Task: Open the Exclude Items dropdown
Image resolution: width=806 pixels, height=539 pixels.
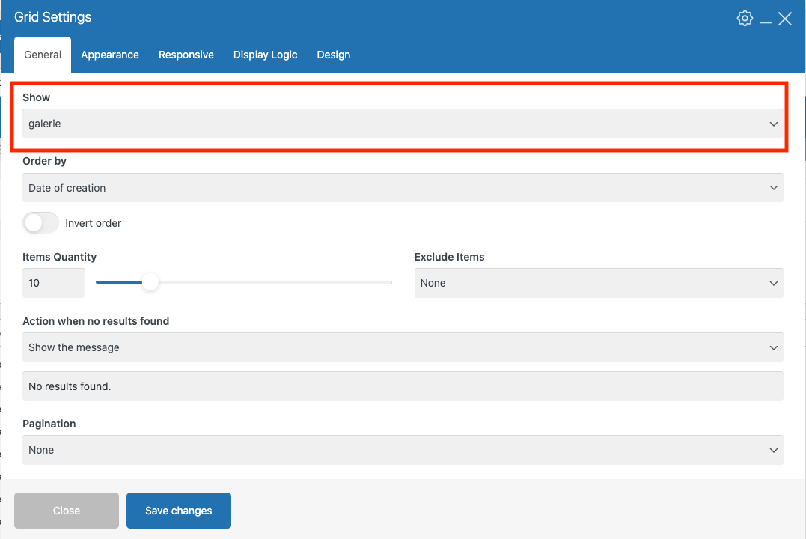Action: [x=599, y=283]
